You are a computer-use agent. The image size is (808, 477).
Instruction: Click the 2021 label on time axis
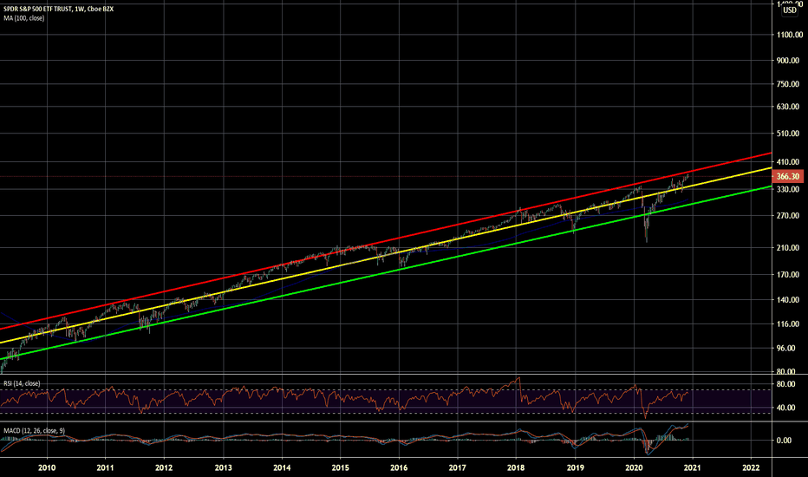[x=692, y=467]
